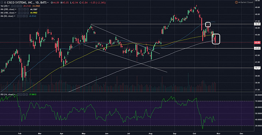The image size is (262, 135).
Task: Click the orange warning circle icon
Action: pyautogui.click(x=236, y=3)
